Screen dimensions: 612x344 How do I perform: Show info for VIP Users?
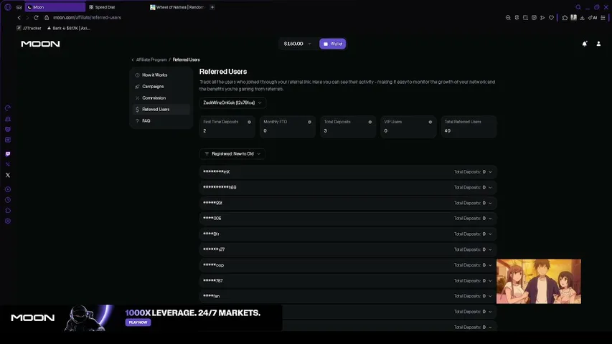pos(430,122)
